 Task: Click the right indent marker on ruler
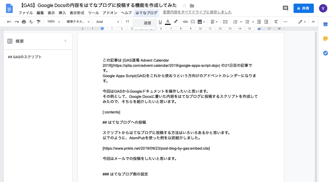(259, 29)
